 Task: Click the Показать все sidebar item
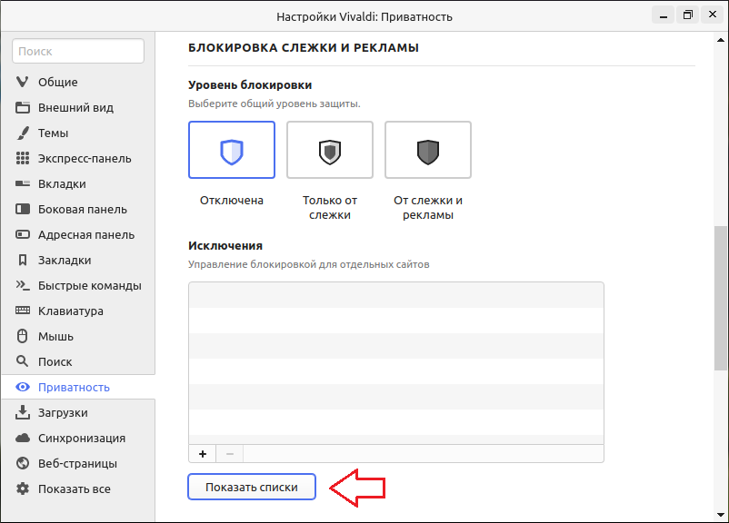[x=78, y=489]
